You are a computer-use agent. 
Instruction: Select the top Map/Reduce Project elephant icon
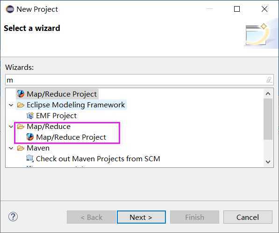coord(21,94)
